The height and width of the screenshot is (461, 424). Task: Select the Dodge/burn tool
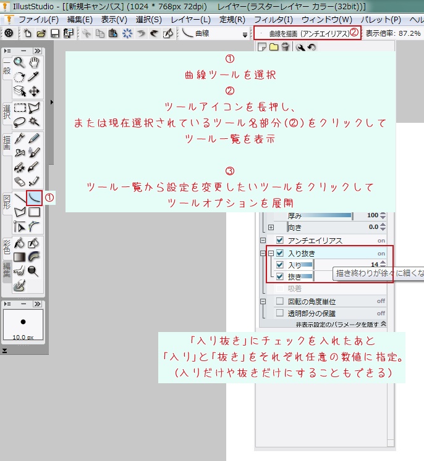(33, 271)
